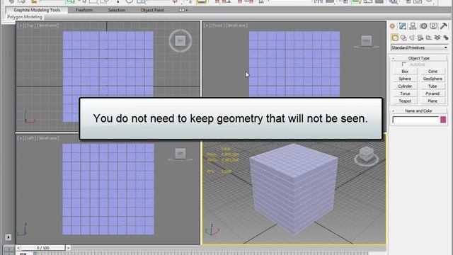This screenshot has width=453, height=255.
Task: Click the Tube primitive button
Action: pyautogui.click(x=432, y=86)
